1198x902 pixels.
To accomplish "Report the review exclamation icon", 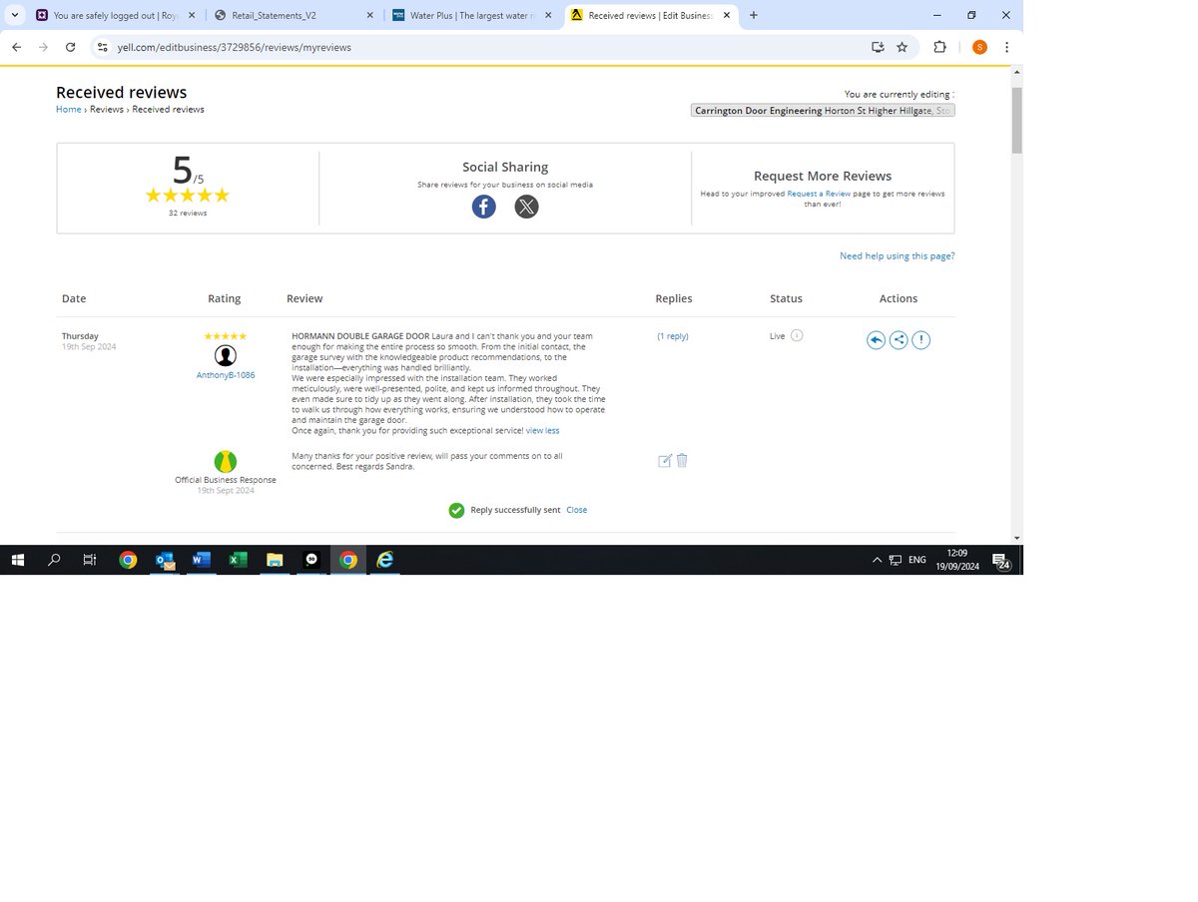I will (921, 340).
